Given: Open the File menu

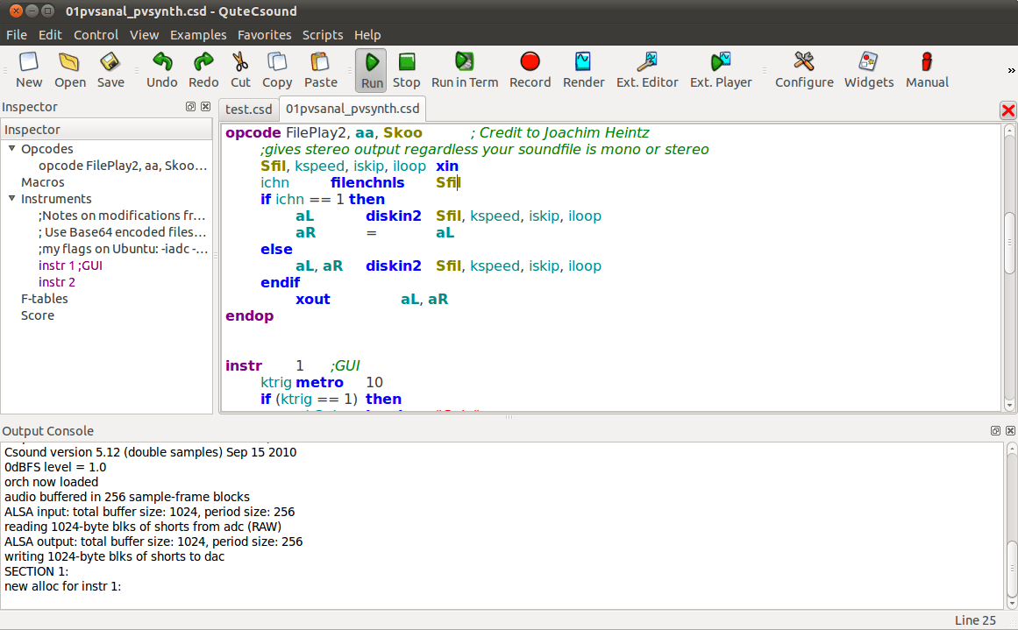Looking at the screenshot, I should (17, 35).
